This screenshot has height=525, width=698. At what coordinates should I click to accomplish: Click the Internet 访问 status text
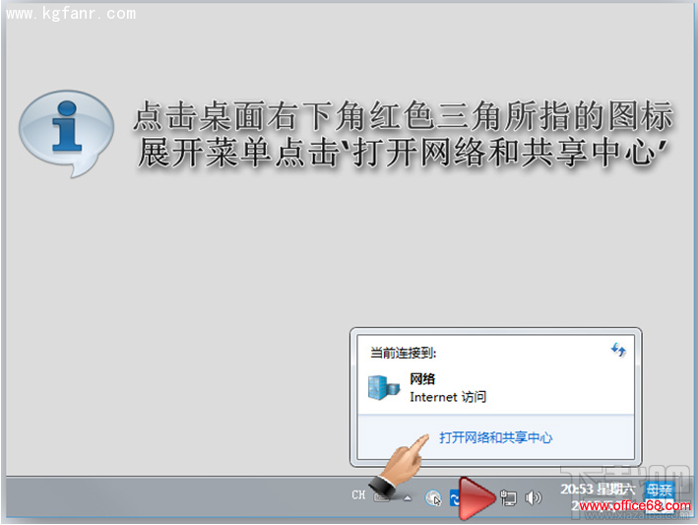pyautogui.click(x=448, y=397)
